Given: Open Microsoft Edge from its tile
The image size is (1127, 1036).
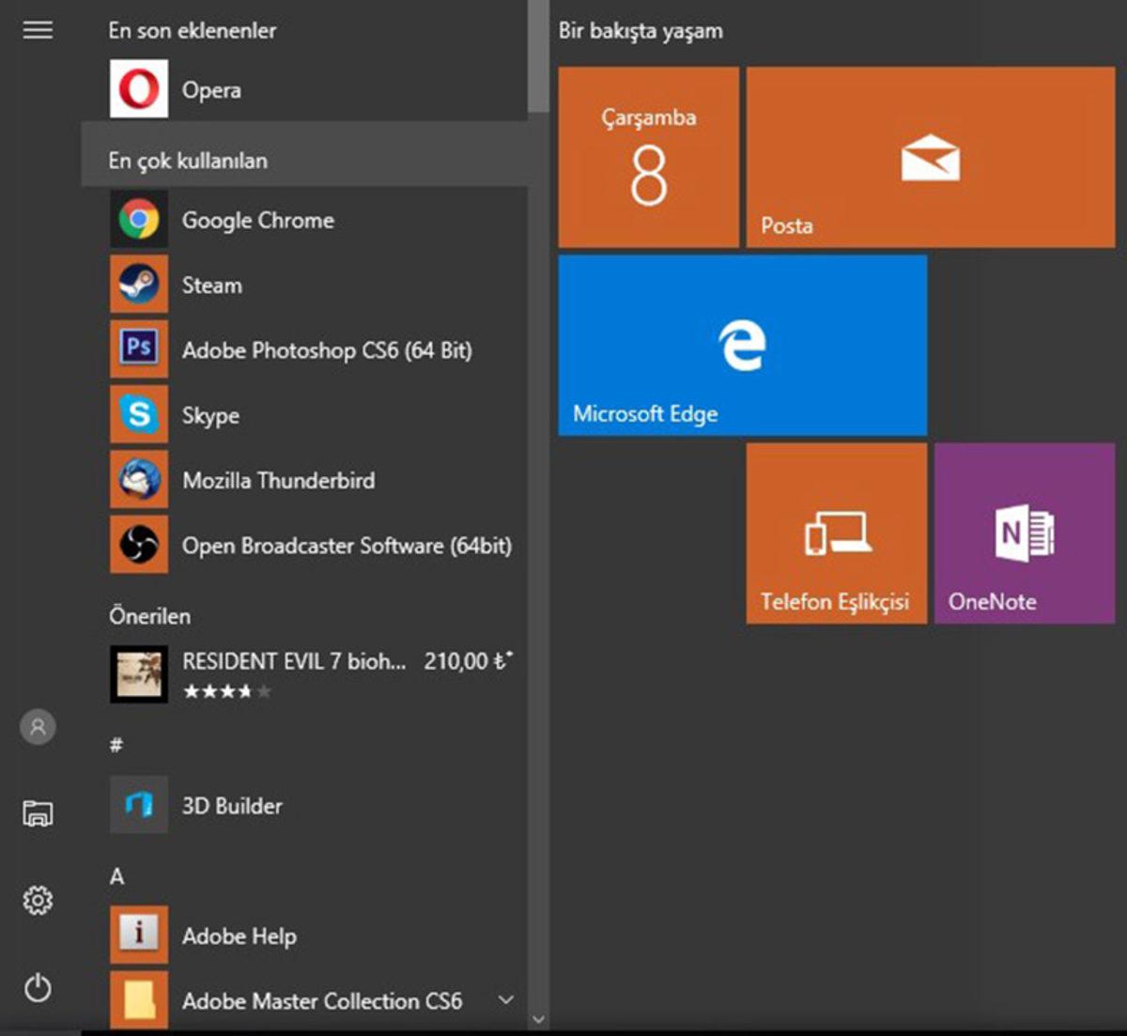Looking at the screenshot, I should [742, 346].
